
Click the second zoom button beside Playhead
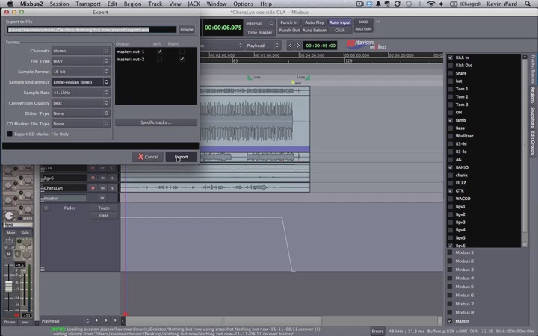click(105, 320)
